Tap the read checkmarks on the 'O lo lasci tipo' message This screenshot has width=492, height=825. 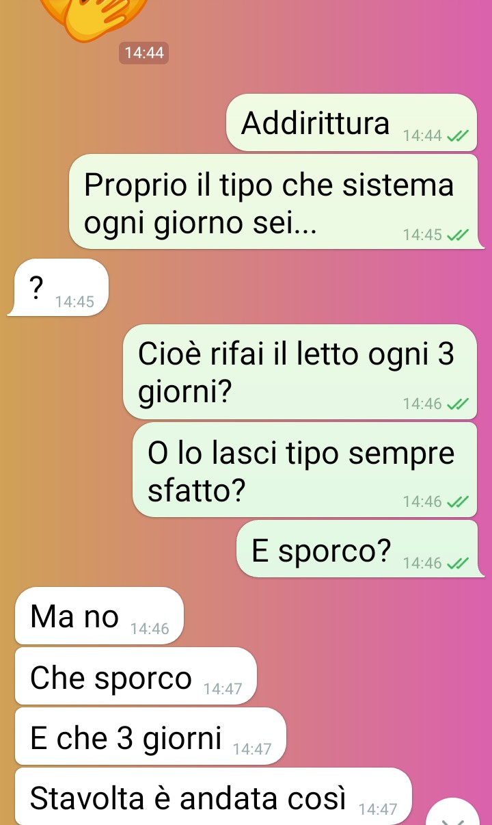457,503
